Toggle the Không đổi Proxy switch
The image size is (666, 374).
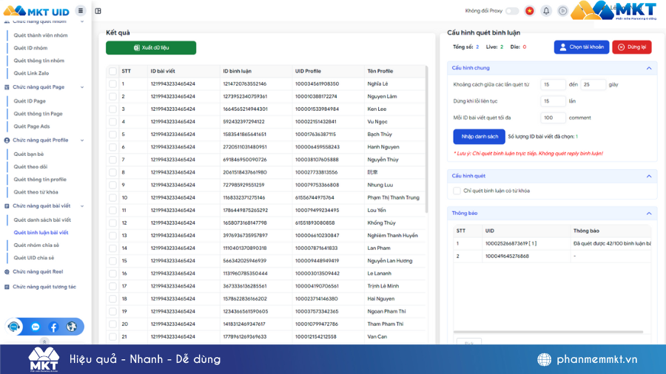(x=512, y=11)
